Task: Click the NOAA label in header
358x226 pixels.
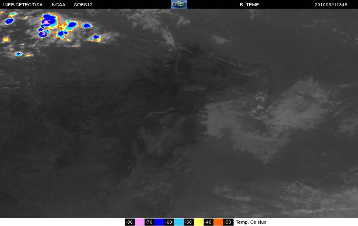Action: 59,5
